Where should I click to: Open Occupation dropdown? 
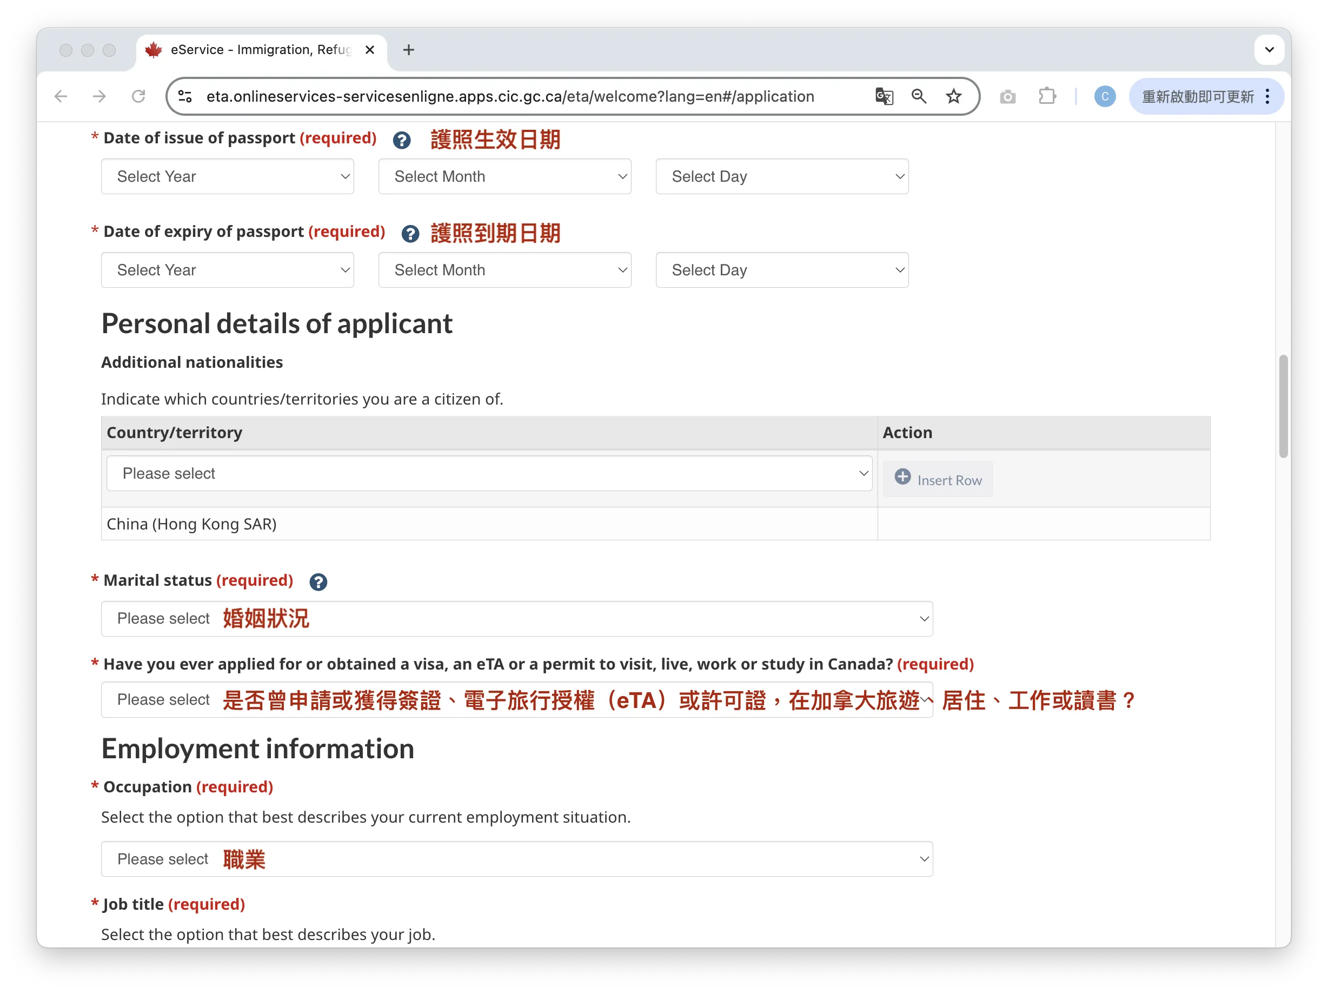pos(517,859)
